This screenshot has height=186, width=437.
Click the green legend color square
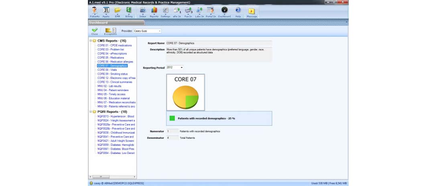(x=172, y=118)
